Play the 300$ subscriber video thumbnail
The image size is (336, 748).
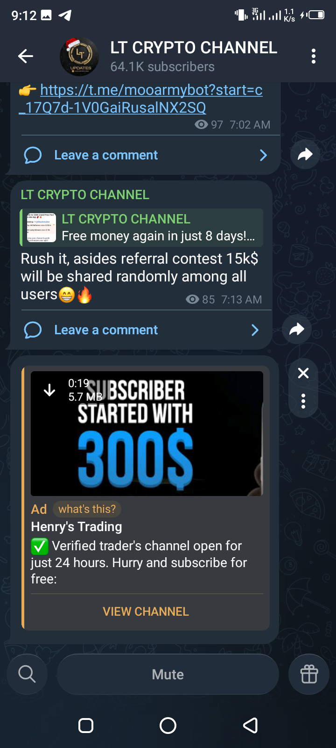click(x=147, y=433)
